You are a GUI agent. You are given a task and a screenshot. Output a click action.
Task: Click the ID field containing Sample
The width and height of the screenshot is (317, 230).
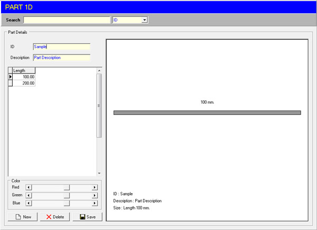coord(62,47)
